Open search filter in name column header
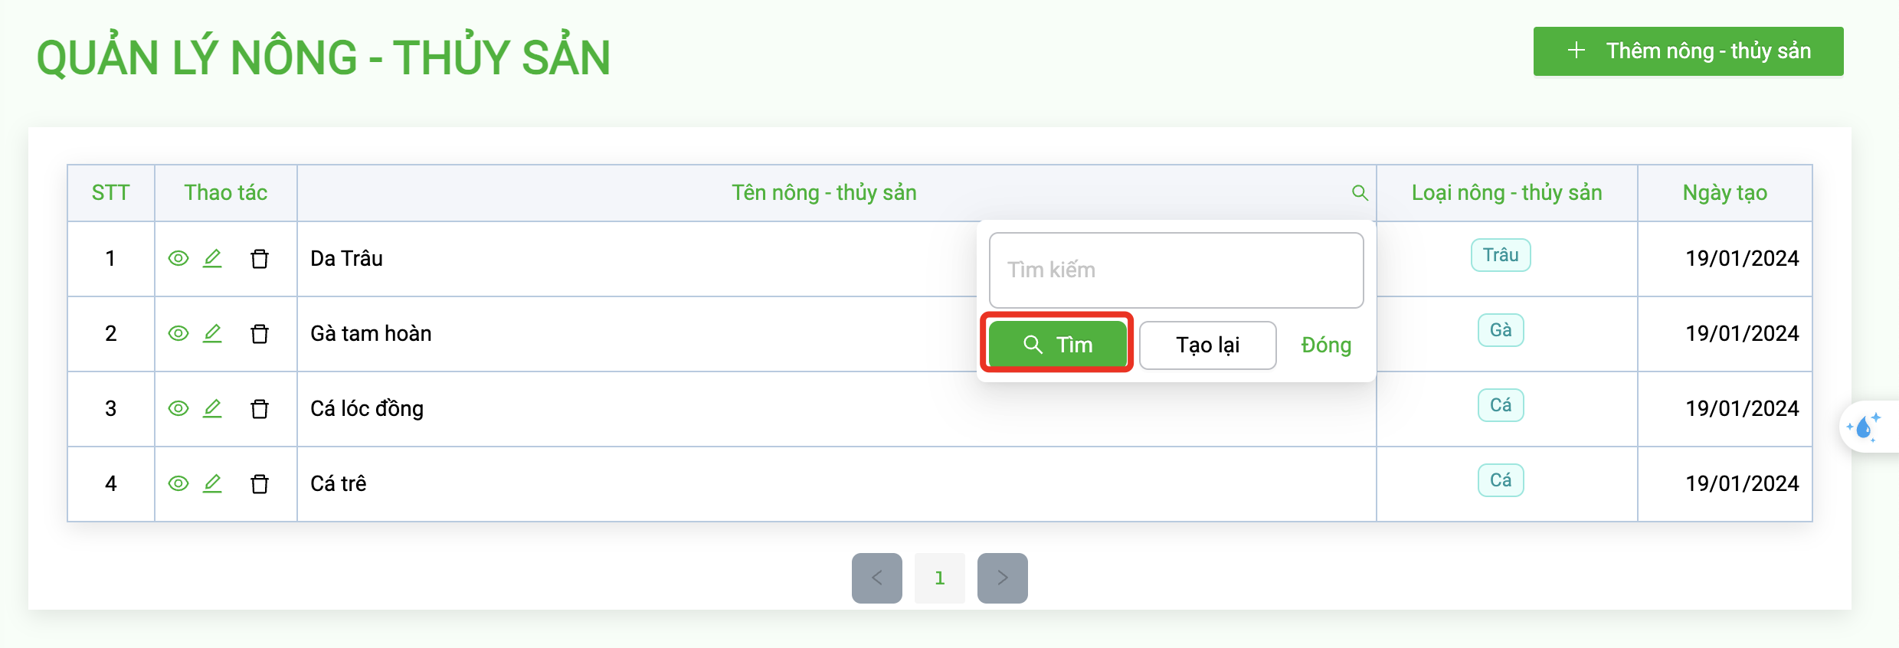 click(1360, 192)
